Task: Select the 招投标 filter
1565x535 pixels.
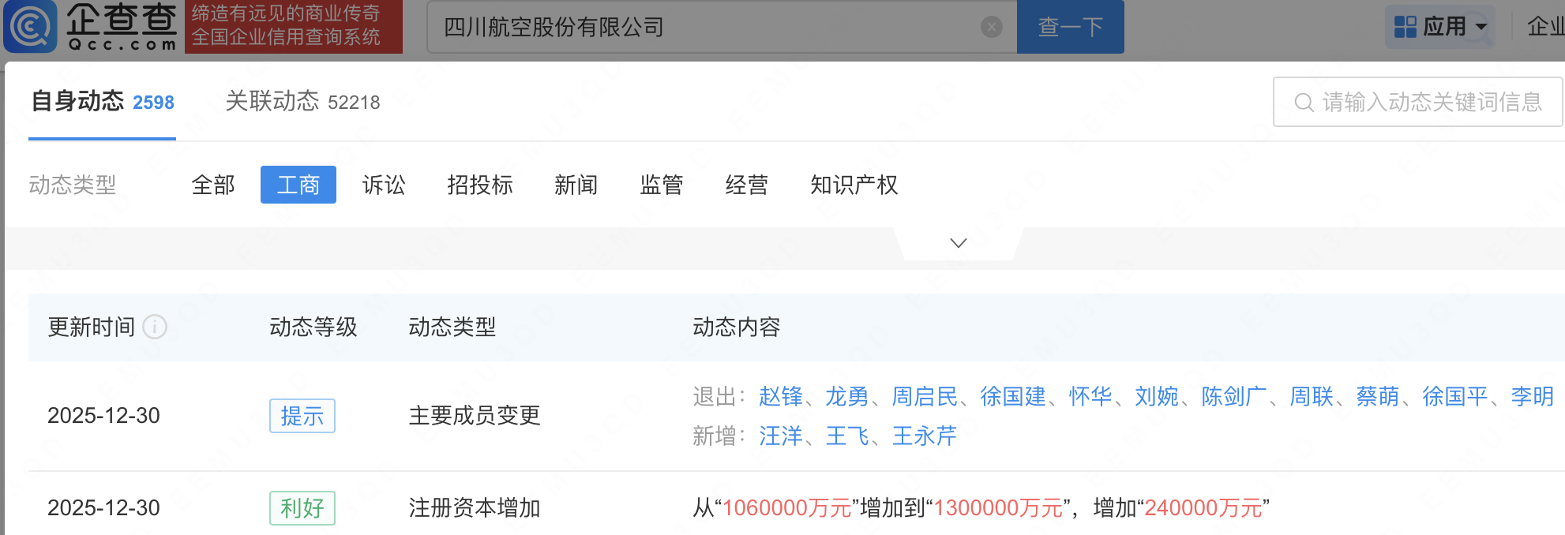Action: coord(480,185)
